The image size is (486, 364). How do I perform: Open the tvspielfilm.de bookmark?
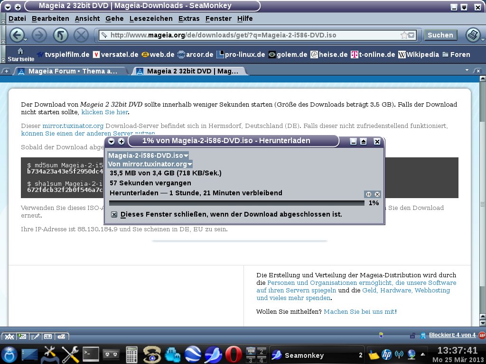[x=63, y=55]
